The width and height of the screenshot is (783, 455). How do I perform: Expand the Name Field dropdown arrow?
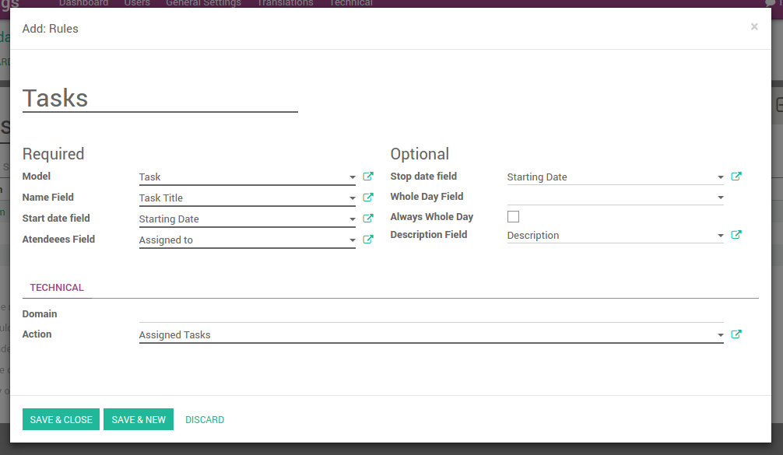click(352, 198)
